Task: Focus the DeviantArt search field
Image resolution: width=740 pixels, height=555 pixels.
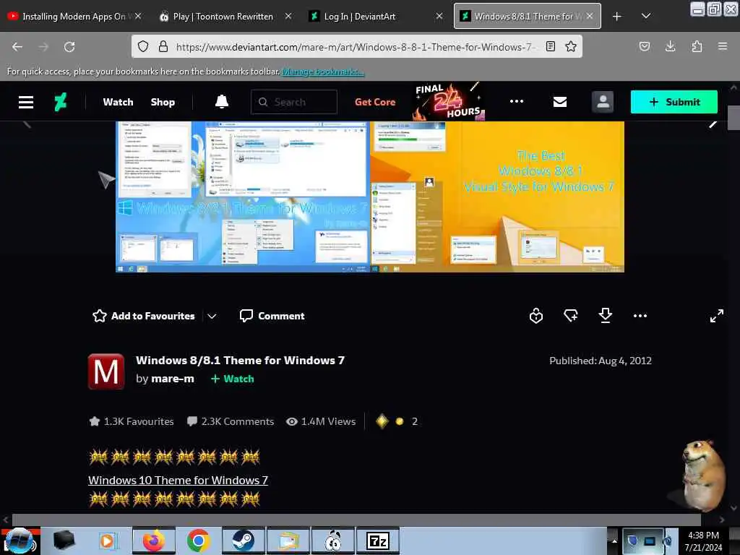Action: coord(294,102)
